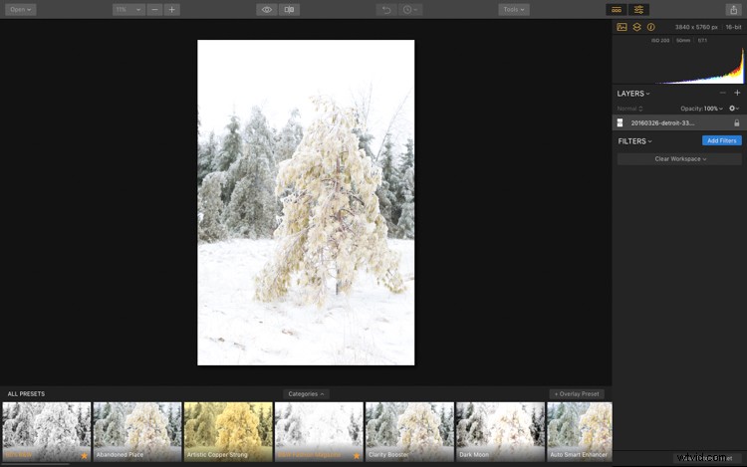This screenshot has width=747, height=467.
Task: Apply the Dark Moon preset
Action: point(500,431)
